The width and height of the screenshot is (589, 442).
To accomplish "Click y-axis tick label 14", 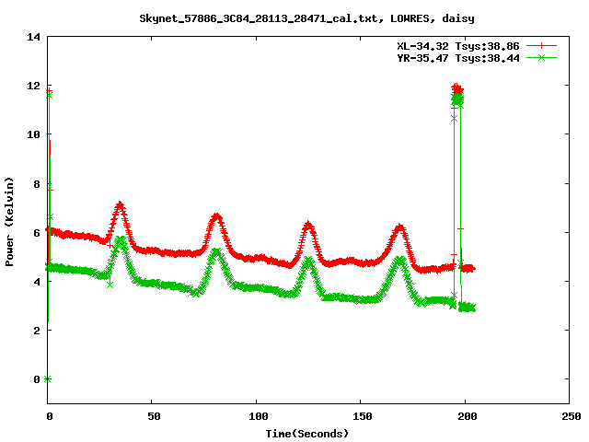I will click(33, 37).
